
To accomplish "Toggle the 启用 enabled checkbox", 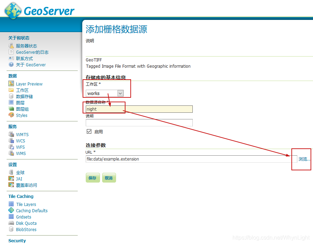I will tap(89, 132).
